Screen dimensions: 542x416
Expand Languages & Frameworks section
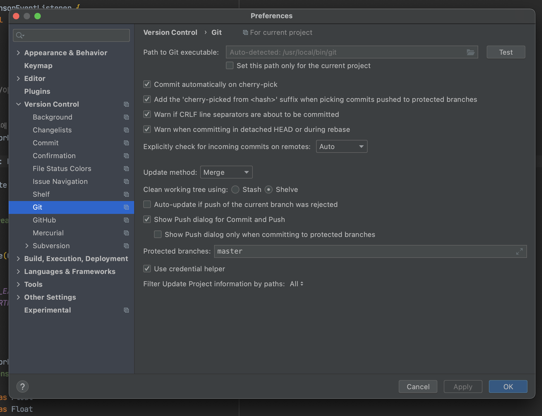coord(18,272)
